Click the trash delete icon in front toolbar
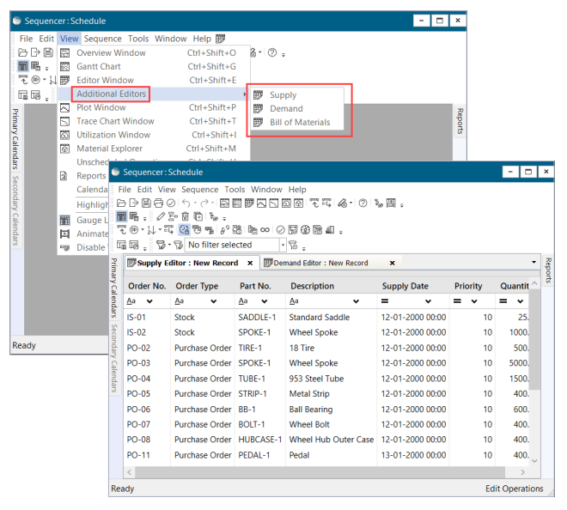567x510 pixels. click(186, 216)
